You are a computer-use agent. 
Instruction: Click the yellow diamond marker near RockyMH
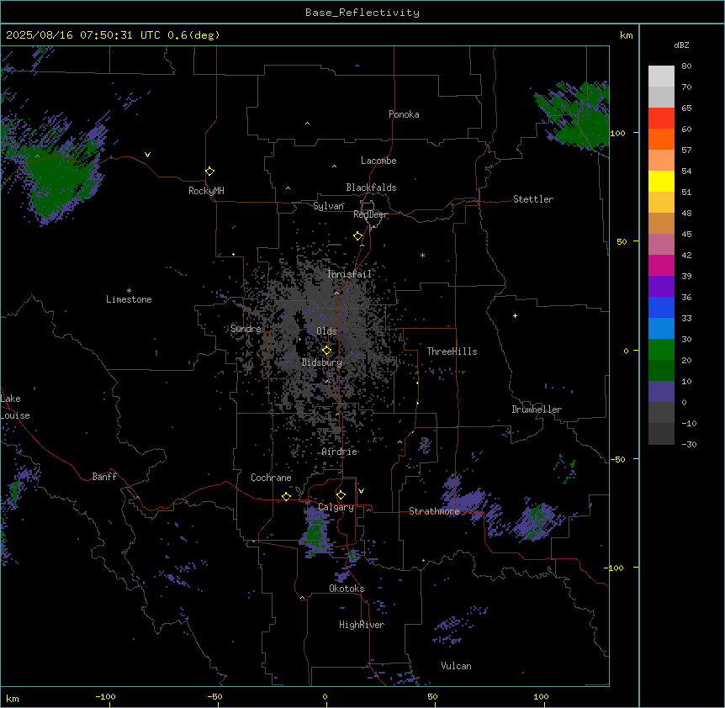(210, 172)
